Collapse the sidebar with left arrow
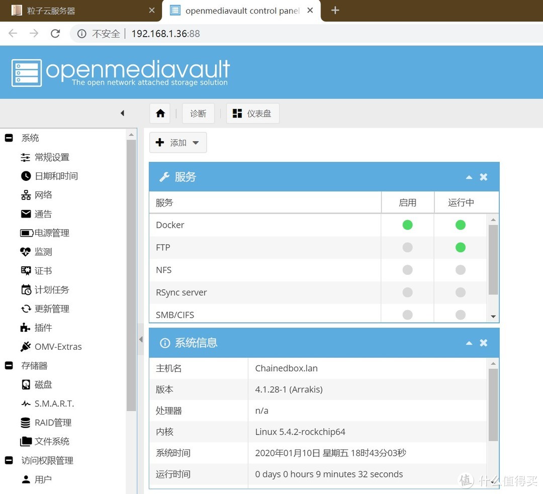 click(122, 113)
